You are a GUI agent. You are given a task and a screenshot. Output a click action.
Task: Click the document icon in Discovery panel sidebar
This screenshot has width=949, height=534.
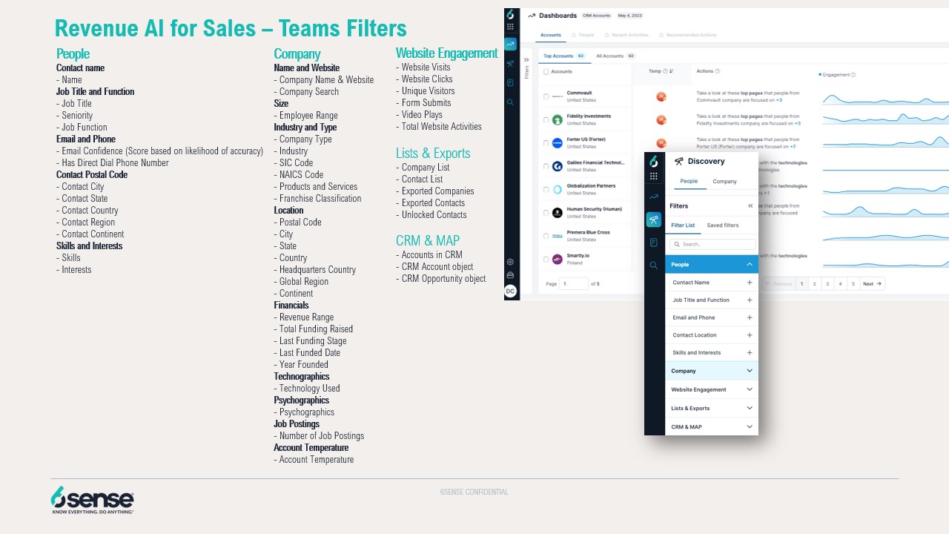click(x=653, y=243)
